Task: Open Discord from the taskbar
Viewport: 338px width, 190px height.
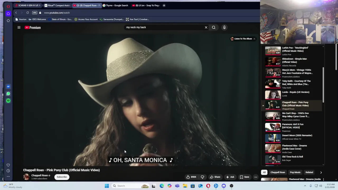Action: [x=224, y=186]
